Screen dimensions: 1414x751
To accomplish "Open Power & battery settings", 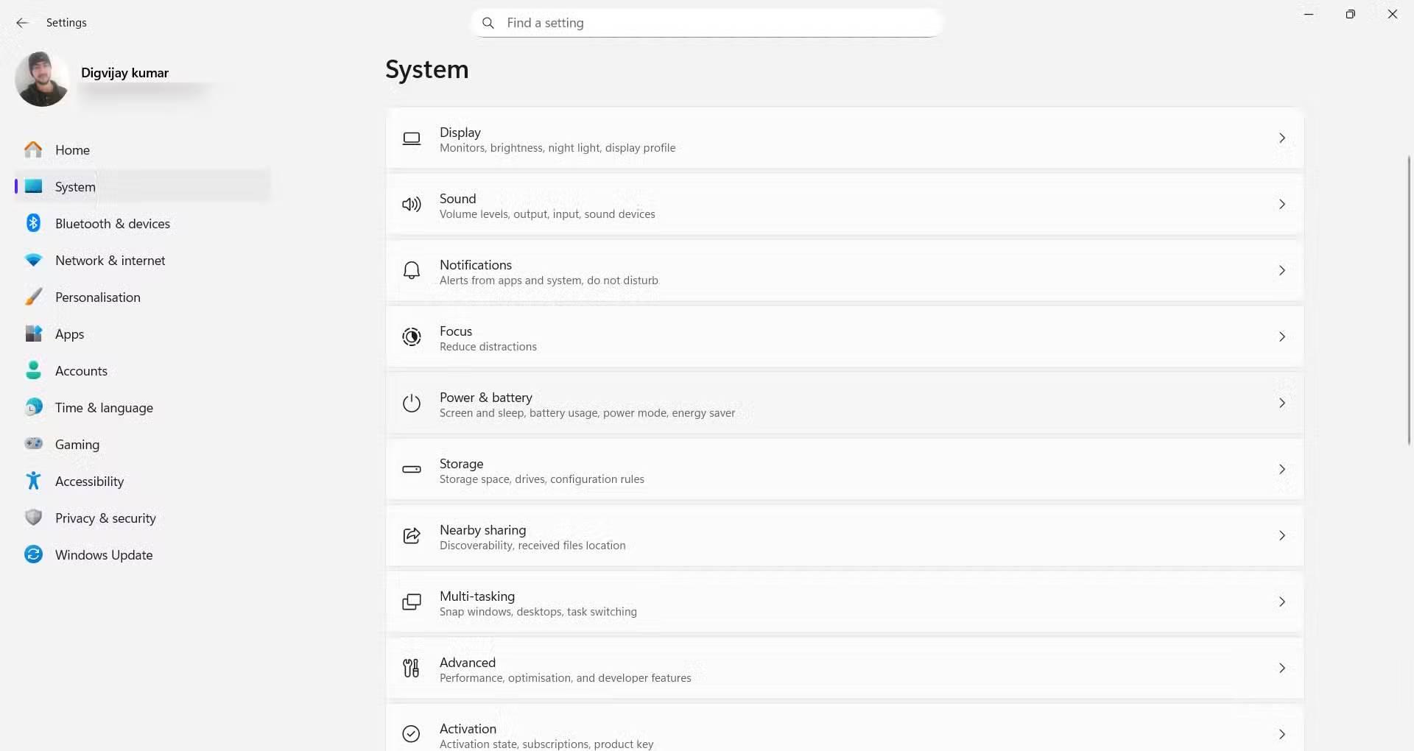I will [x=844, y=403].
